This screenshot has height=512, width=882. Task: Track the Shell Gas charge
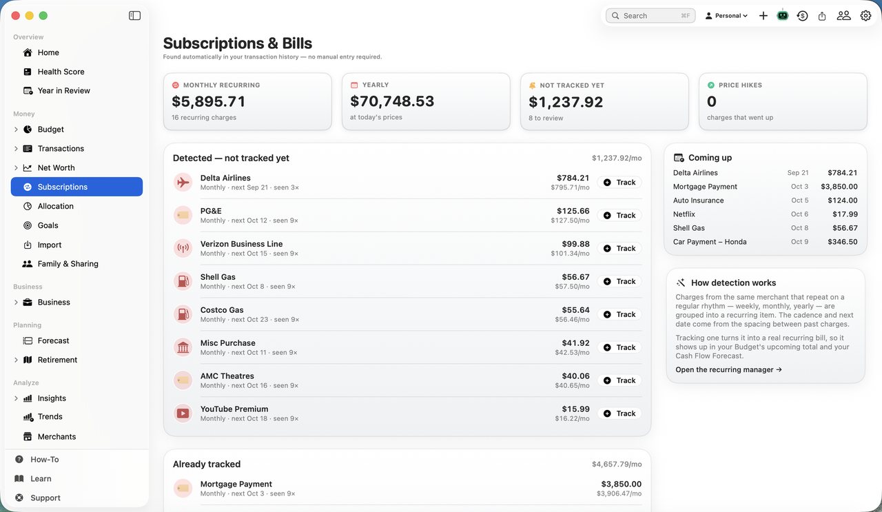tap(619, 281)
